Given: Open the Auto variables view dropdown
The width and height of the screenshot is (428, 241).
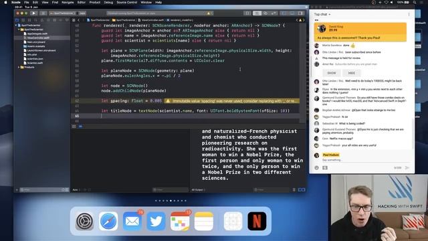Looking at the screenshot, I should point(76,189).
